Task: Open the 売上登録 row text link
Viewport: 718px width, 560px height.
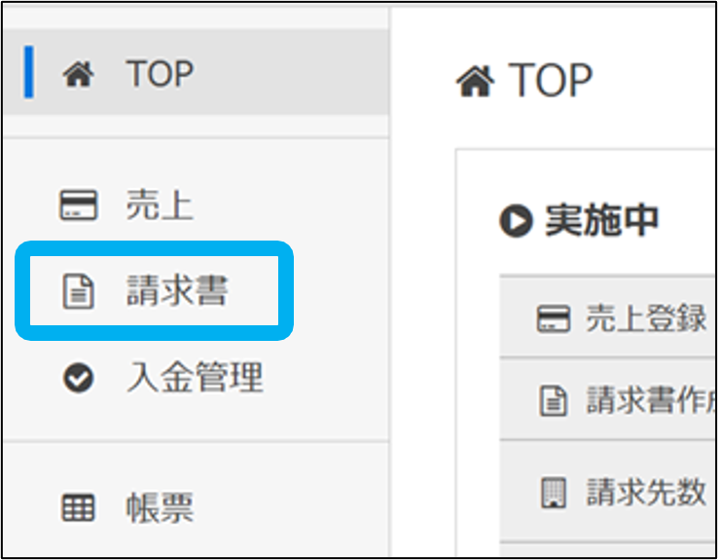Action: tap(646, 318)
